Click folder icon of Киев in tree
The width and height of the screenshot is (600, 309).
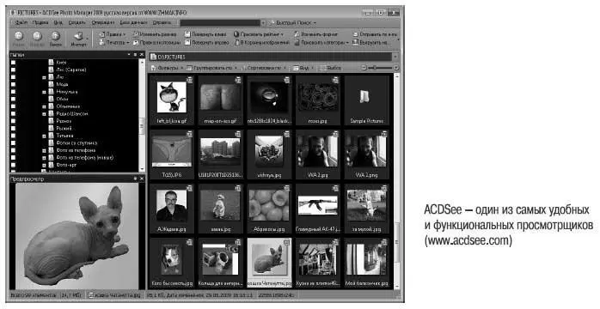52,62
